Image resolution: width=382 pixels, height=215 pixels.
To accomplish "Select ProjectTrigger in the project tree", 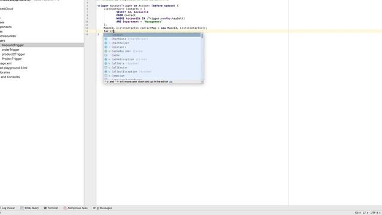I will [x=12, y=59].
